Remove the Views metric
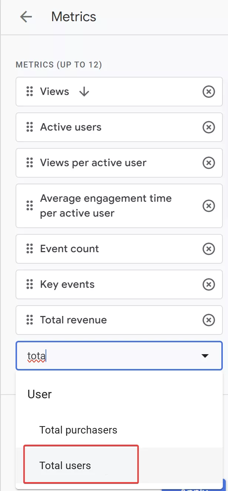Viewport: 228px width, 491px height. tap(209, 92)
